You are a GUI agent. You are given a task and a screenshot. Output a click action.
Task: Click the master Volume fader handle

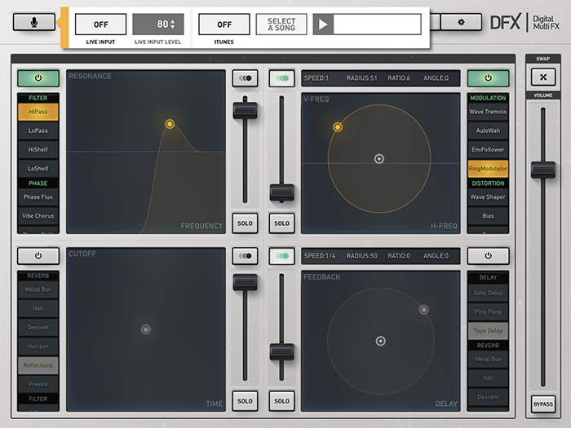tap(543, 170)
